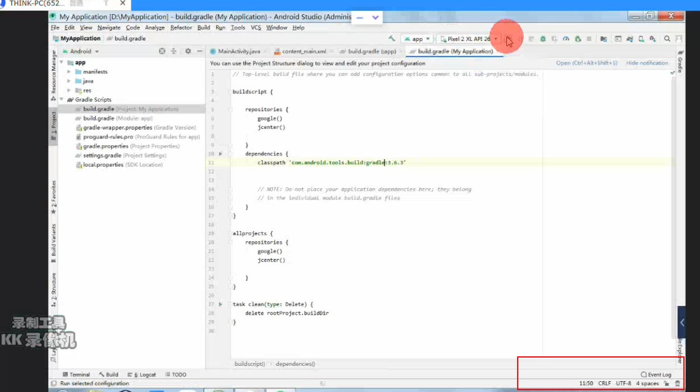Click the Run with Coverage icon
The height and width of the screenshot is (392, 700).
coord(554,39)
